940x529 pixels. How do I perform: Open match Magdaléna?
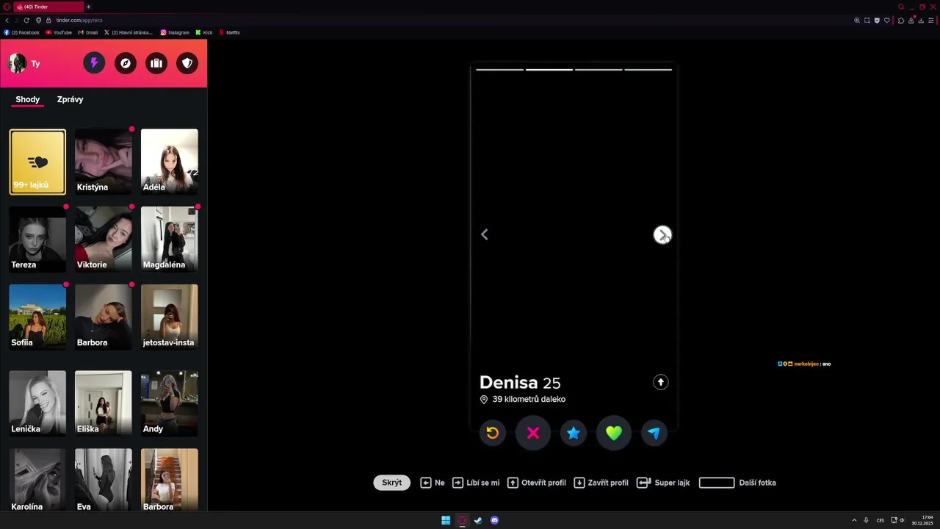[x=170, y=240]
